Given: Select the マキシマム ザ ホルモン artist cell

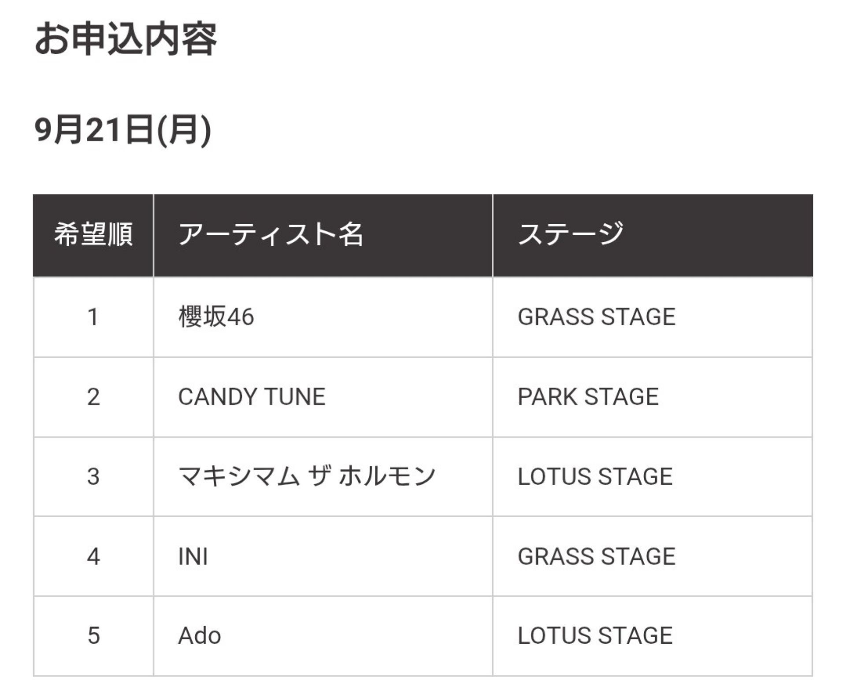Looking at the screenshot, I should tap(323, 477).
